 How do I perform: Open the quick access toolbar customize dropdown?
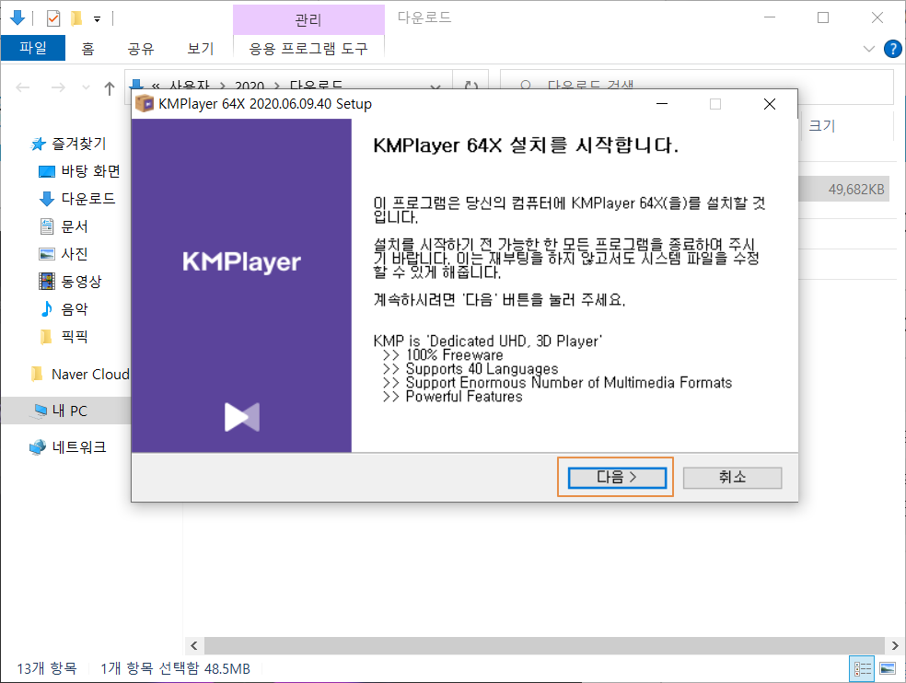97,19
